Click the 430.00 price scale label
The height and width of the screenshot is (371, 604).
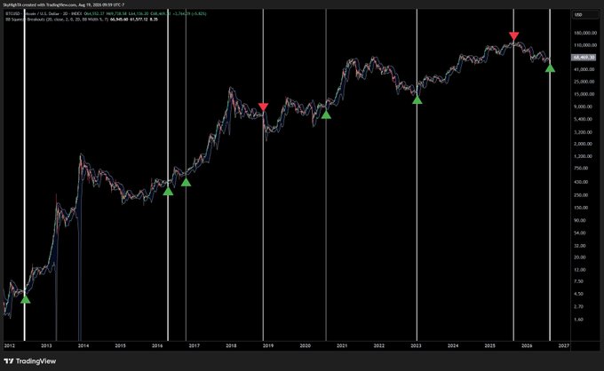(581, 182)
